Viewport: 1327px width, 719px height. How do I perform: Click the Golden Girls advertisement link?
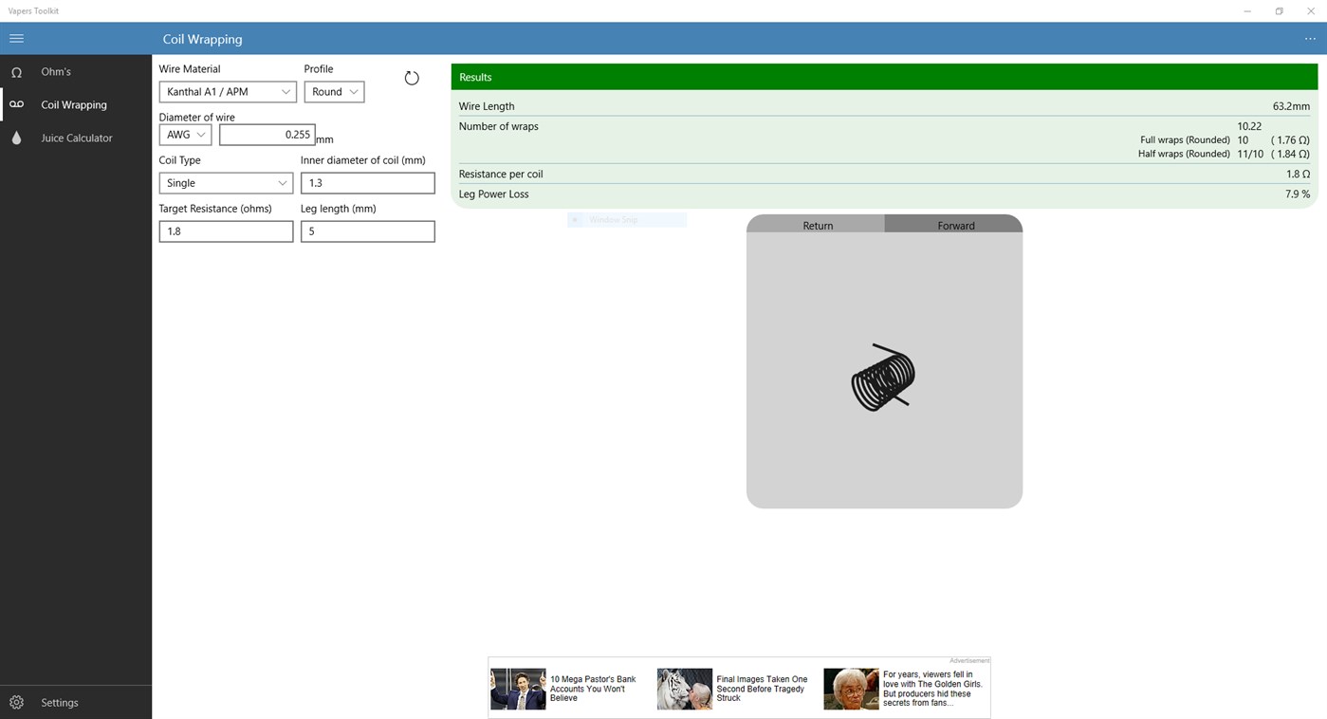[901, 688]
